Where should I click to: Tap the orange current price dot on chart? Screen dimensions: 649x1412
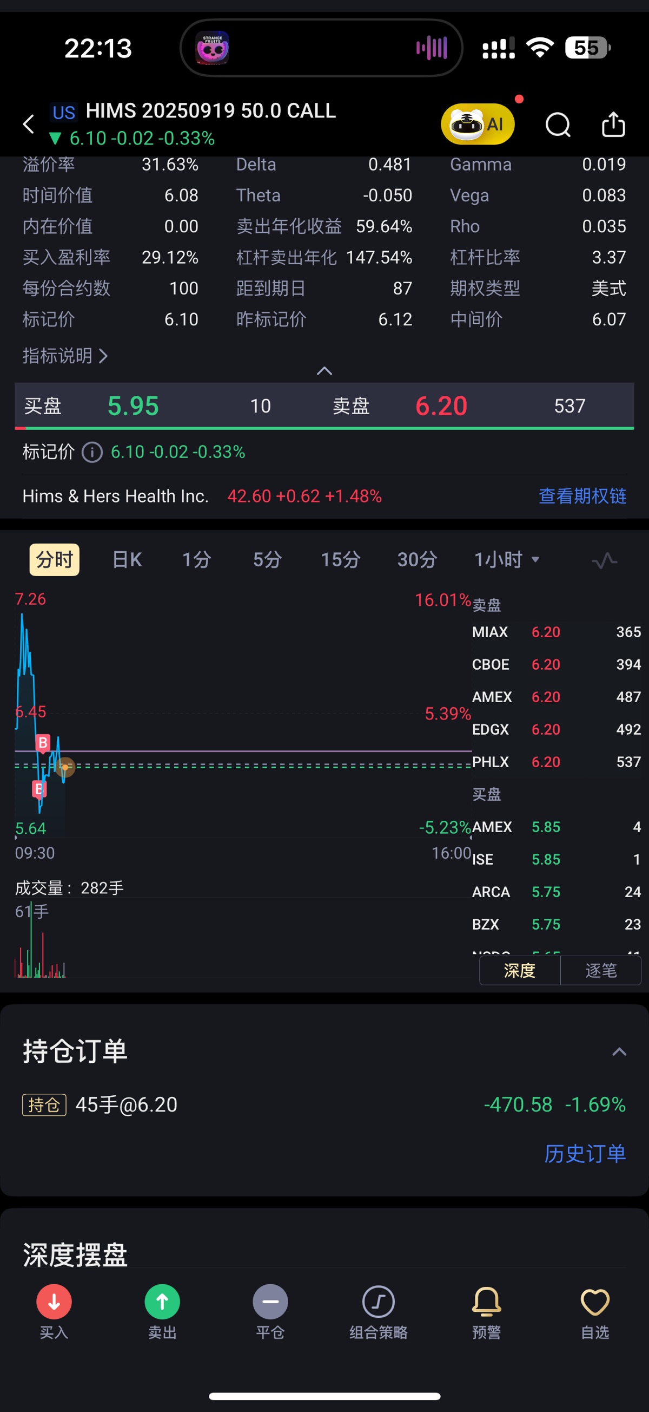65,767
